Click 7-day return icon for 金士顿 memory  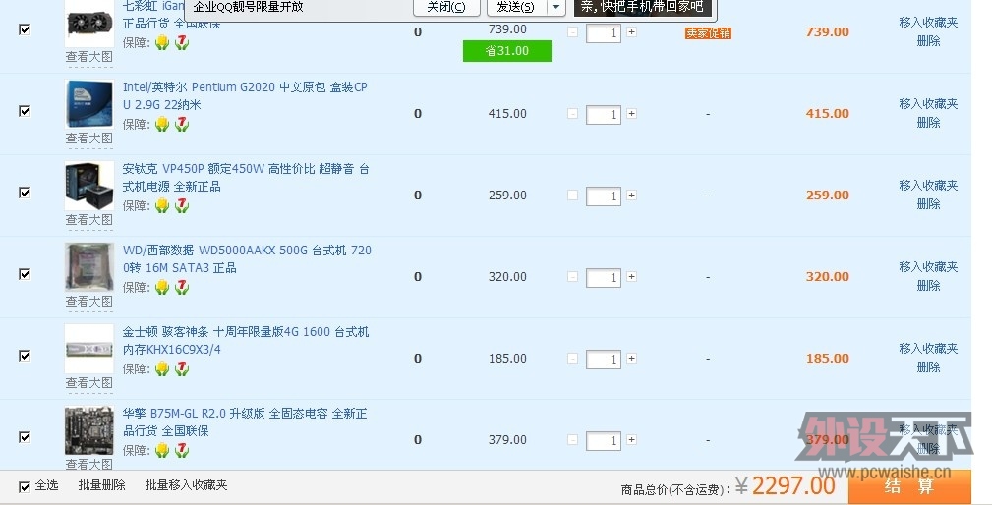pos(182,369)
